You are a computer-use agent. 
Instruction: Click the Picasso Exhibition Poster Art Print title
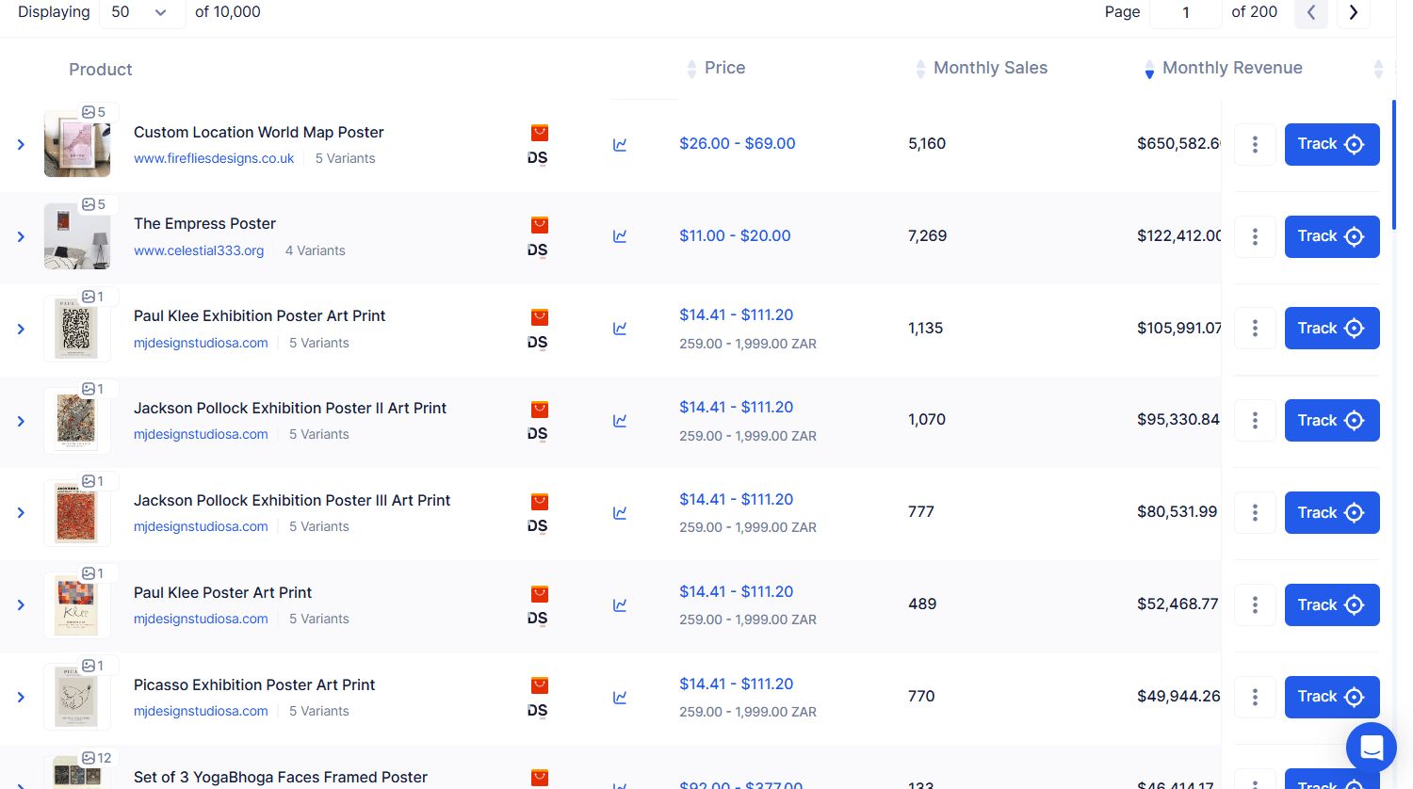pos(254,685)
